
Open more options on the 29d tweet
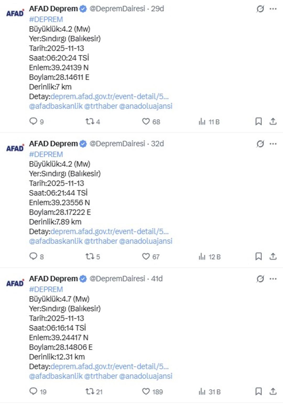pyautogui.click(x=273, y=9)
